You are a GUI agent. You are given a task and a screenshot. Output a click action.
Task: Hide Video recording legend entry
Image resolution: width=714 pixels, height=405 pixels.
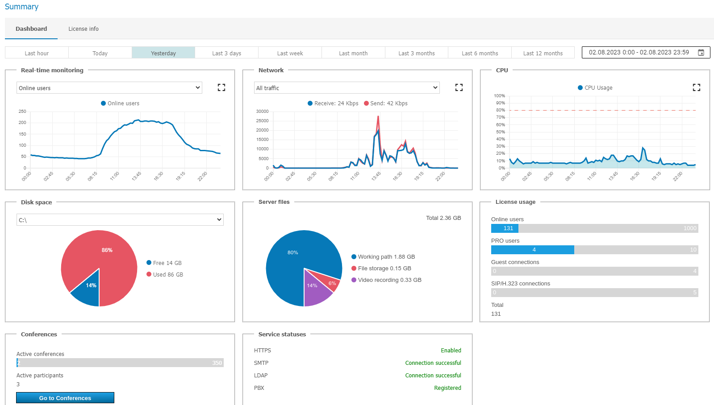[386, 280]
